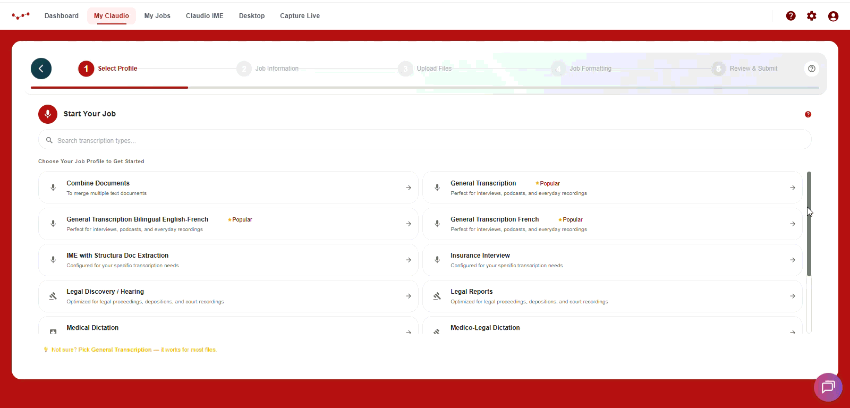The image size is (850, 408).
Task: Click the Job Formatting step label
Action: [590, 69]
